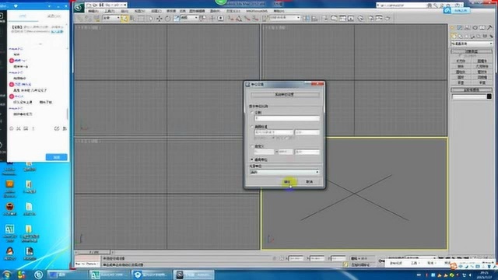Click the Use Pivot Point Center icon
The image size is (498, 280).
202,19
